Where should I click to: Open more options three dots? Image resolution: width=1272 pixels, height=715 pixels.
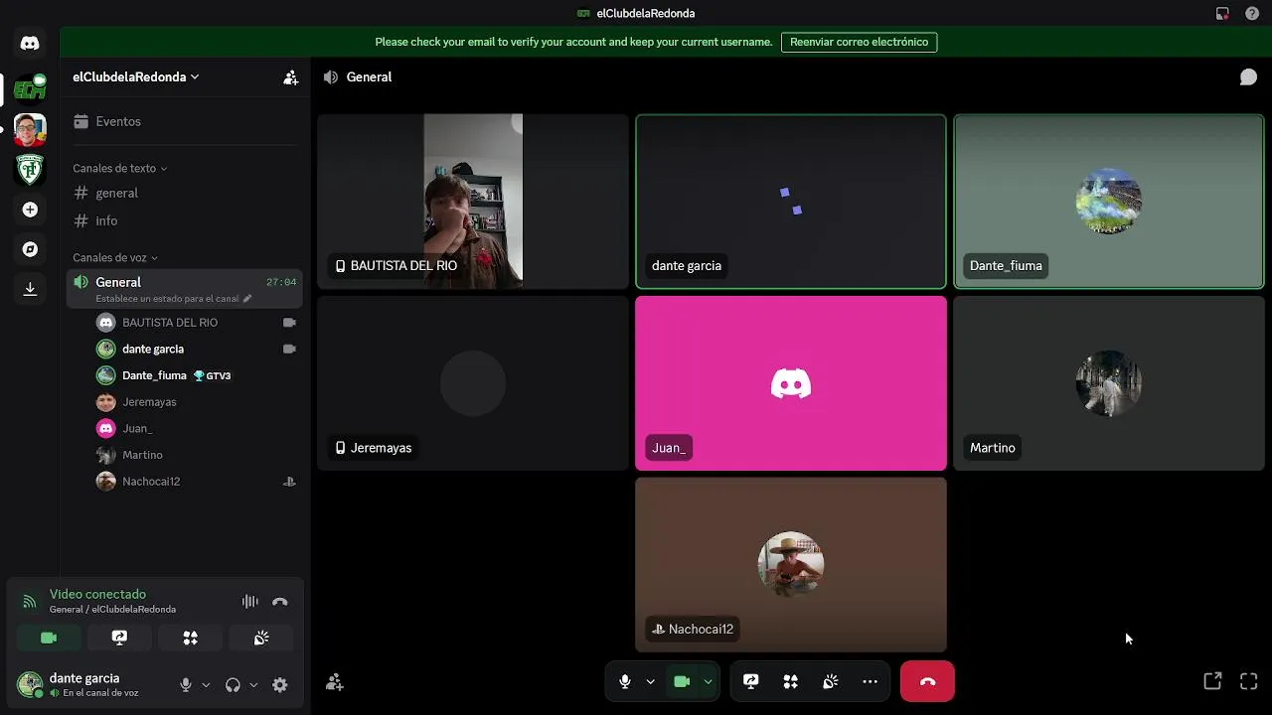[871, 681]
